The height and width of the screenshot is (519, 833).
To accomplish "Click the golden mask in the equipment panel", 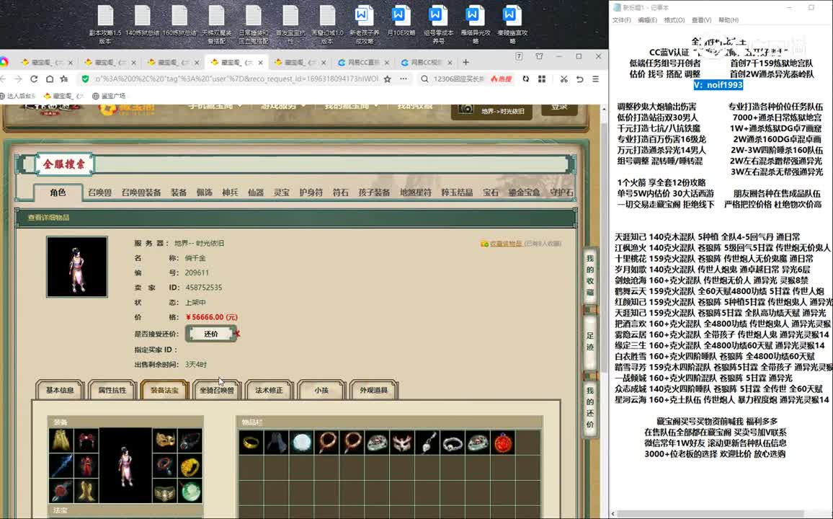I will click(165, 440).
